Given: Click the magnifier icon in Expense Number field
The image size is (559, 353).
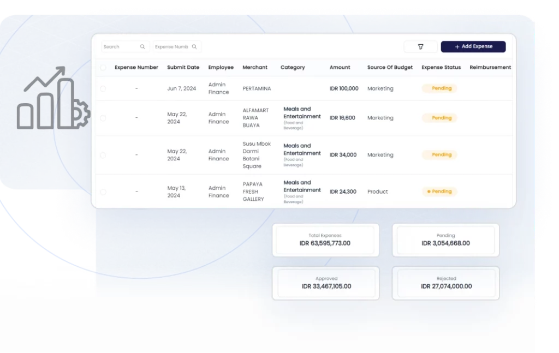Looking at the screenshot, I should (194, 47).
